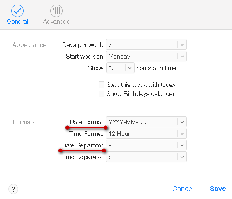Switch to the Advanced tab label
This screenshot has width=232, height=199.
click(x=57, y=22)
